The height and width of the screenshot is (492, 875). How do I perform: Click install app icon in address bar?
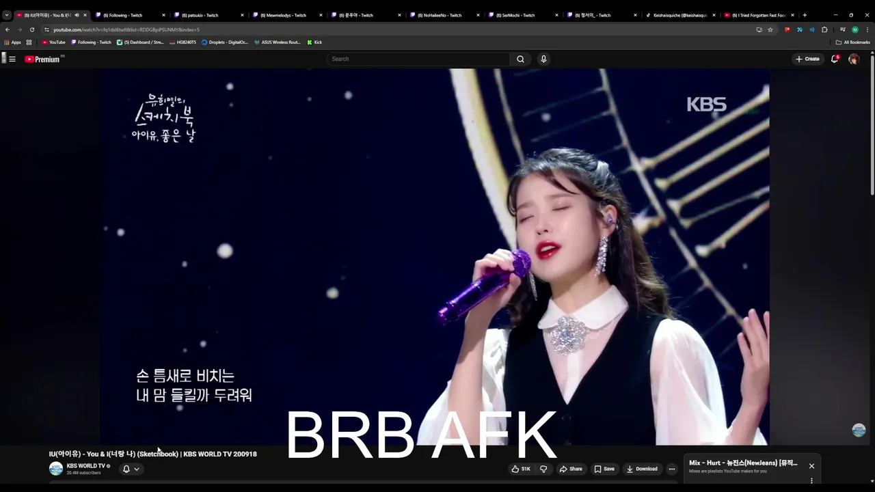pyautogui.click(x=759, y=29)
